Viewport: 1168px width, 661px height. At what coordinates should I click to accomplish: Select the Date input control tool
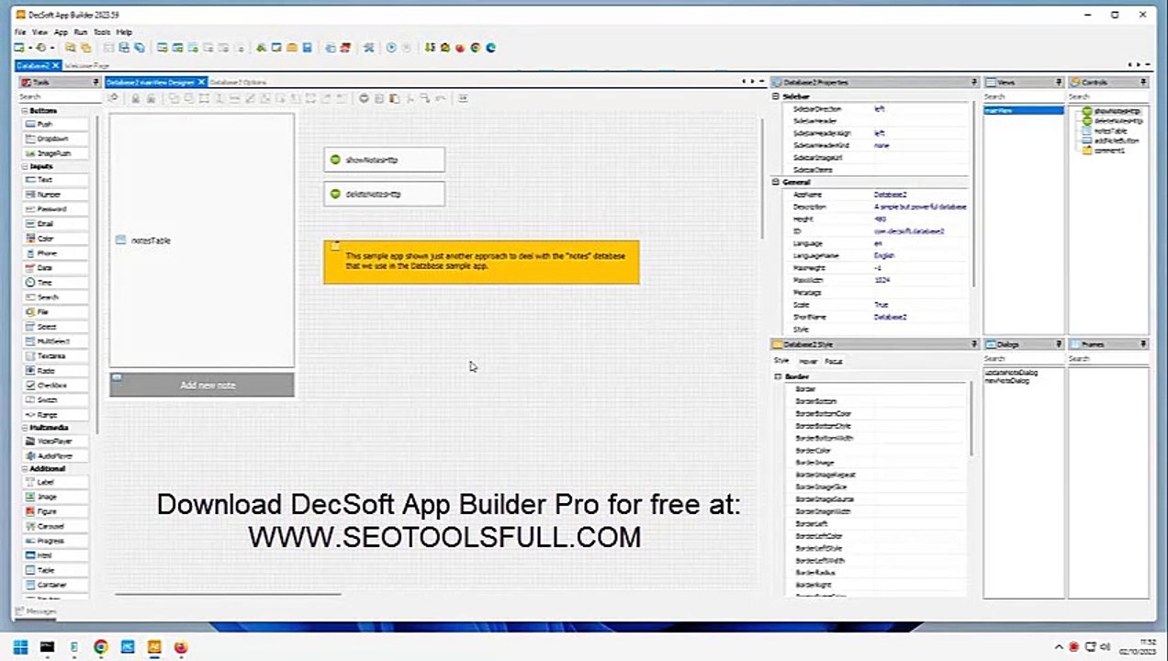(x=57, y=268)
